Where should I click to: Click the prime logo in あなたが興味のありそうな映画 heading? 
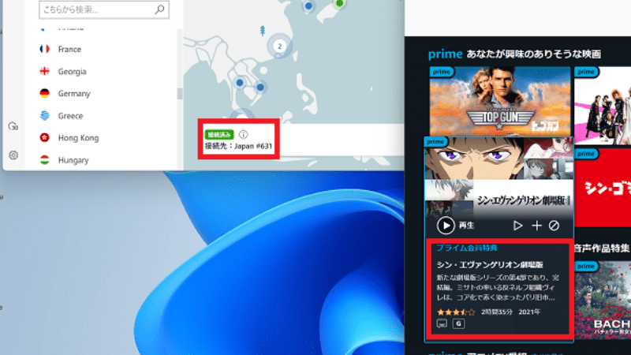(445, 54)
